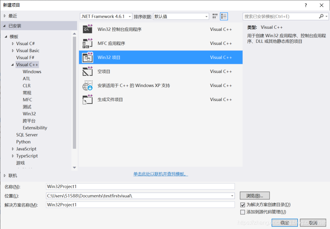The image size is (330, 229).
Task: Collapse the Visual C++ node arrow
Action: pos(12,65)
